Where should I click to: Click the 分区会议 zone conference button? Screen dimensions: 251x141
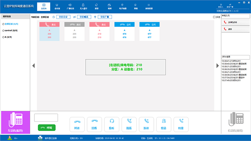[63, 17]
